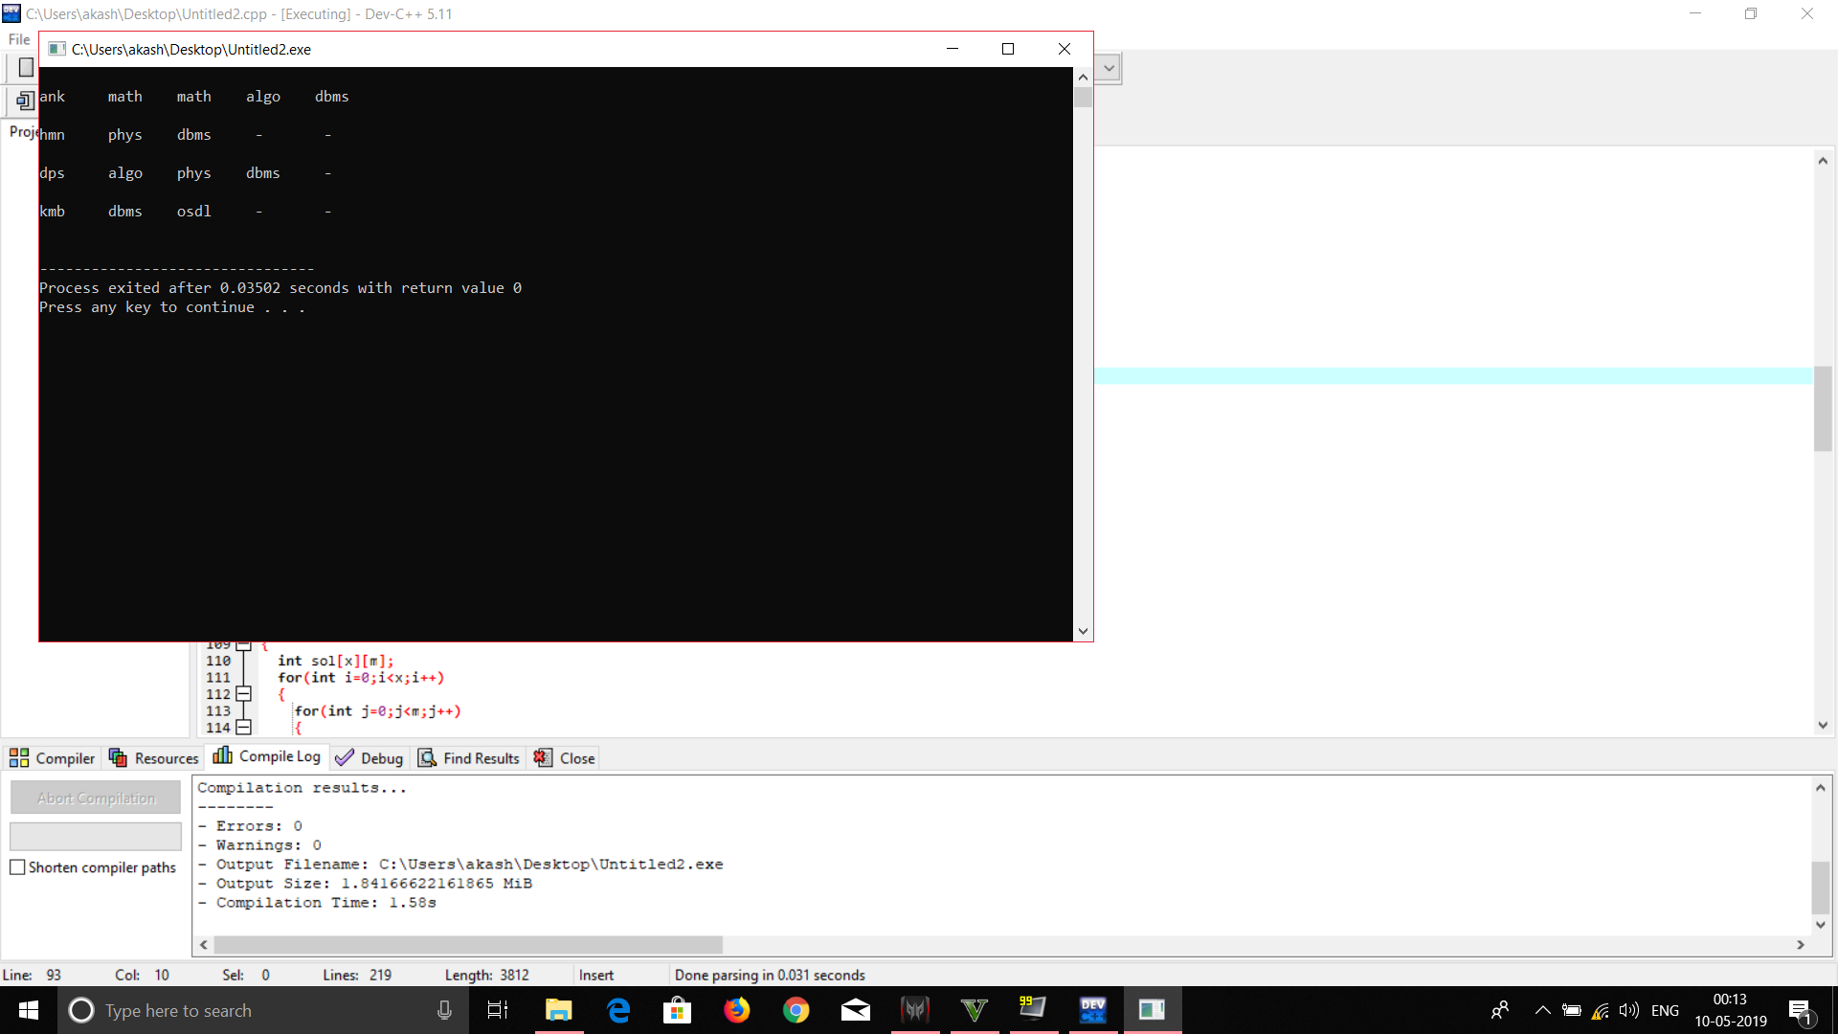
Task: Switch to the Resources tab
Action: (x=154, y=758)
